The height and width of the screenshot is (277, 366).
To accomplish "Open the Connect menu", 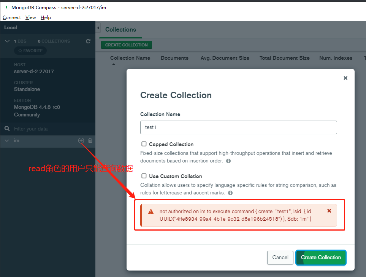I will coord(11,17).
